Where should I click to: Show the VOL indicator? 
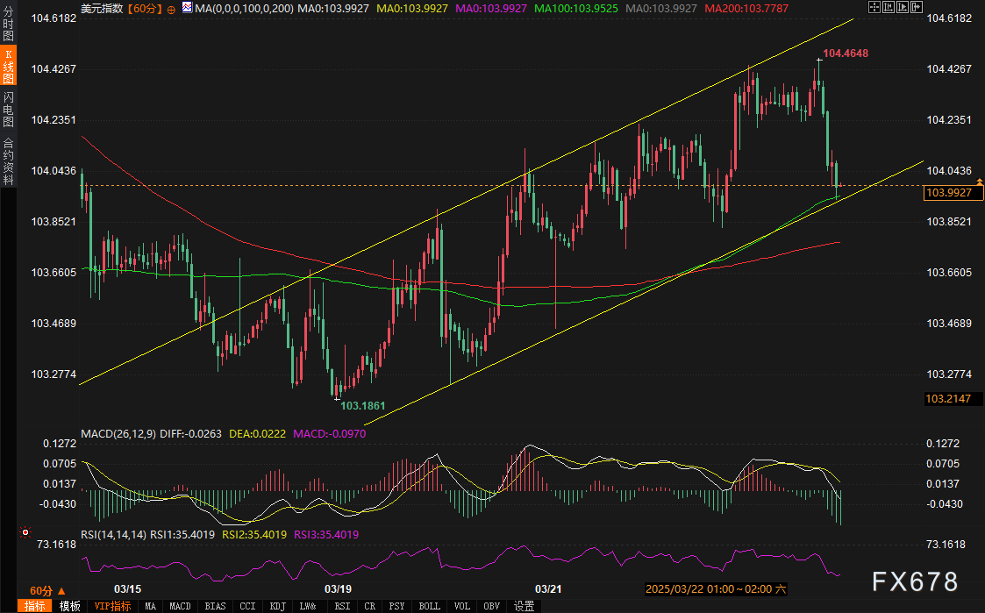pyautogui.click(x=462, y=606)
